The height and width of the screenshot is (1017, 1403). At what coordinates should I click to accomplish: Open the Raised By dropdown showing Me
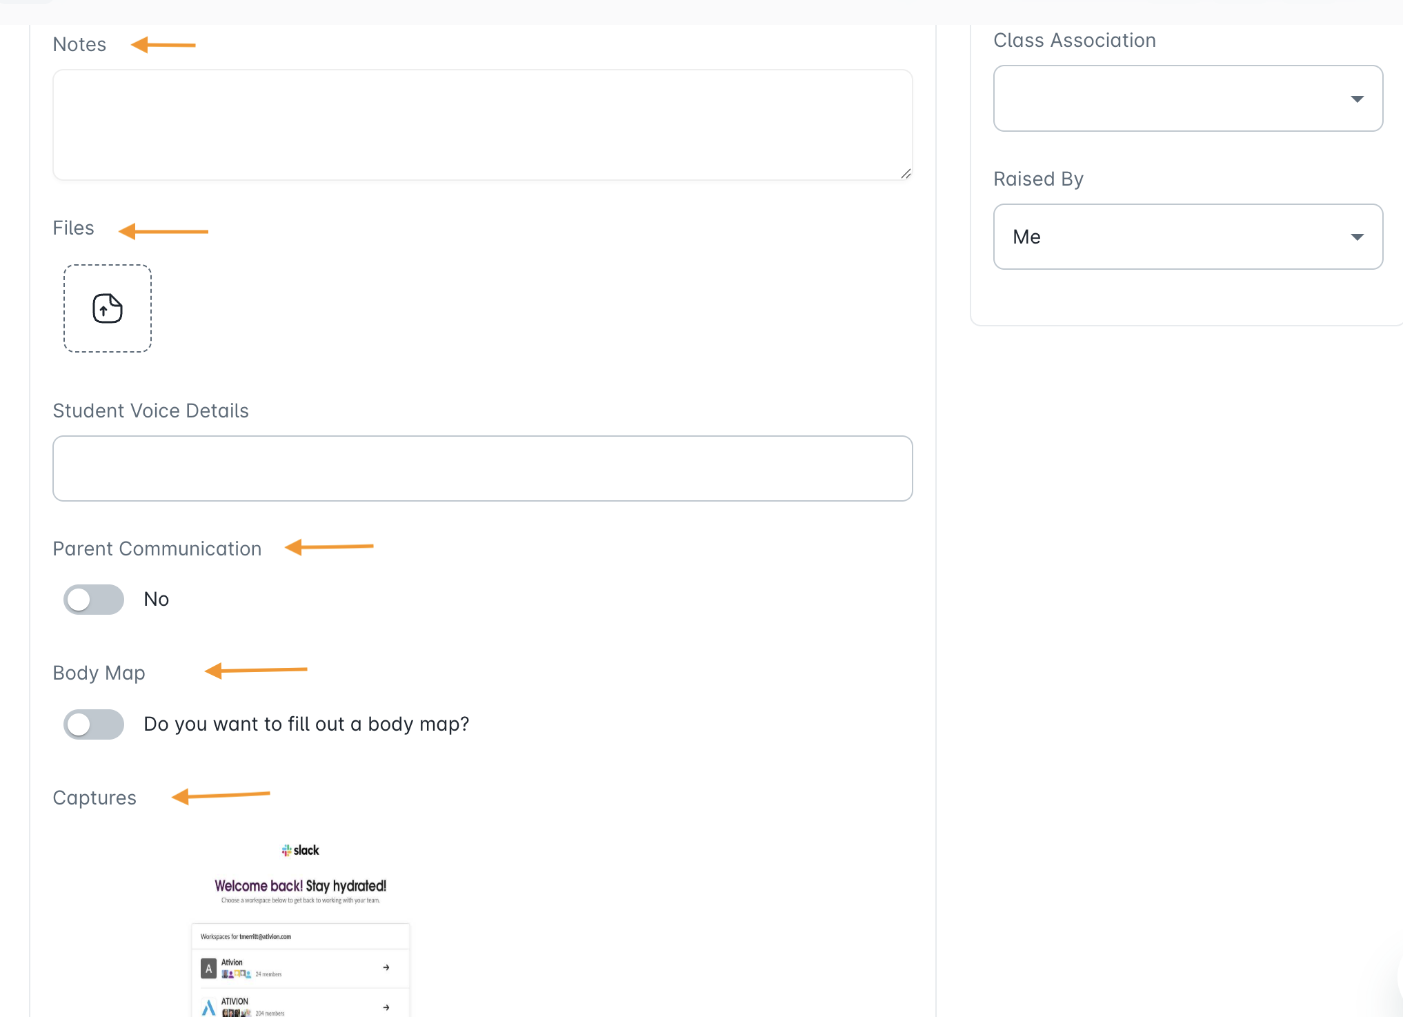click(1188, 237)
